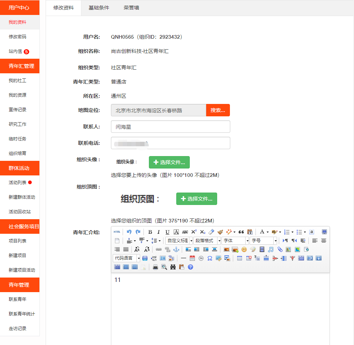The height and width of the screenshot is (345, 354).
Task: Open the scrawl paint palette tool
Action: pyautogui.click(x=253, y=249)
